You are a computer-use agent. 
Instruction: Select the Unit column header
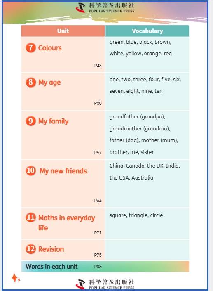(63, 31)
